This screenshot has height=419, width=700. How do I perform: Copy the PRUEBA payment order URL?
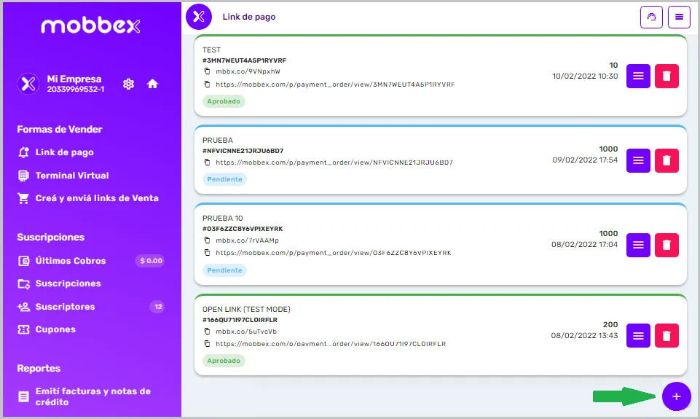click(x=207, y=162)
